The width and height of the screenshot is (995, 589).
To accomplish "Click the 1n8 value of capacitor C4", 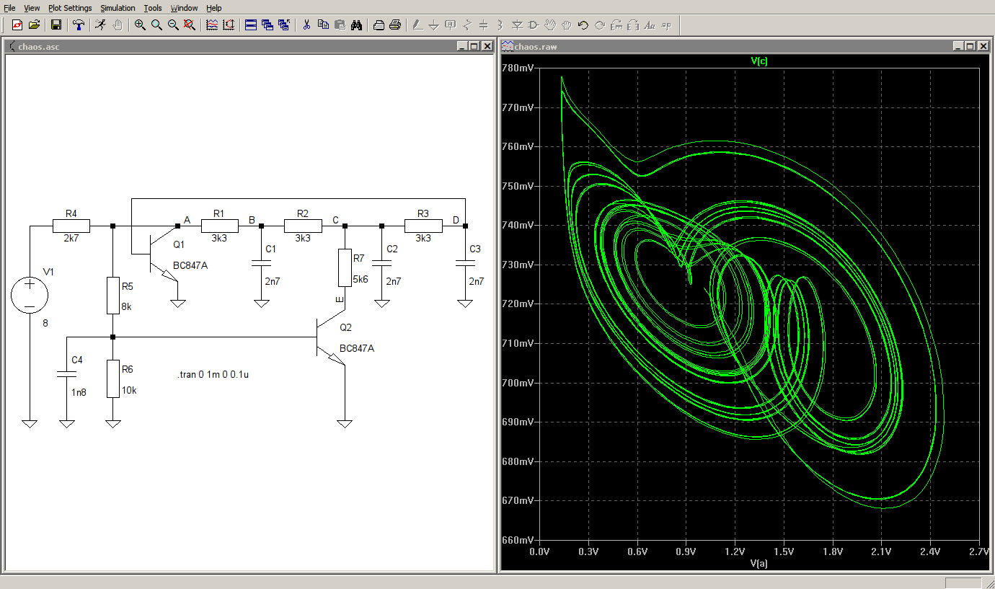I will click(x=79, y=393).
